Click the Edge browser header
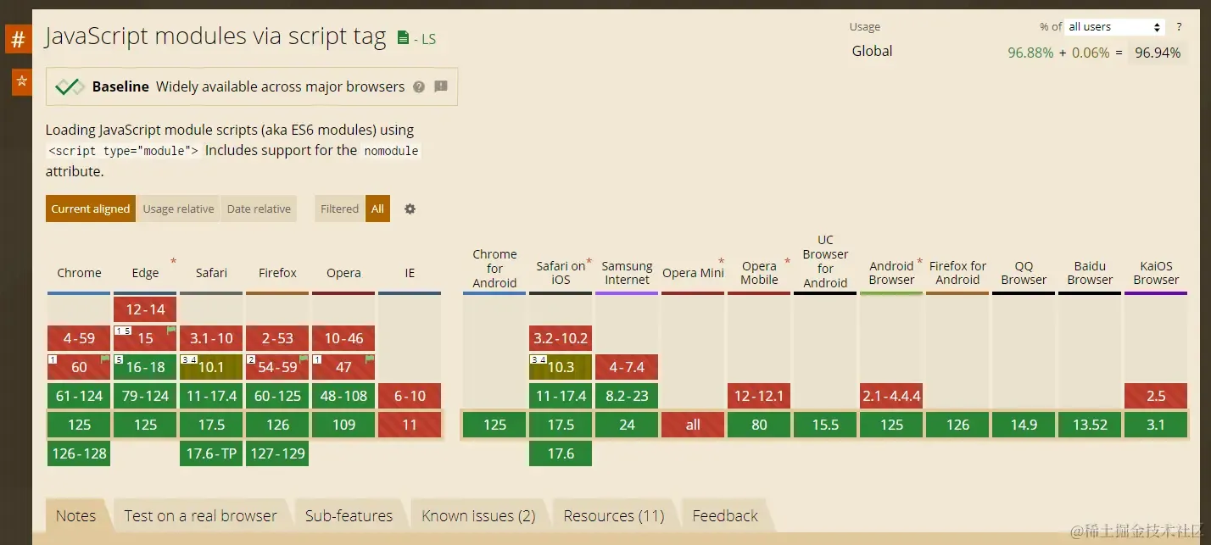 145,273
